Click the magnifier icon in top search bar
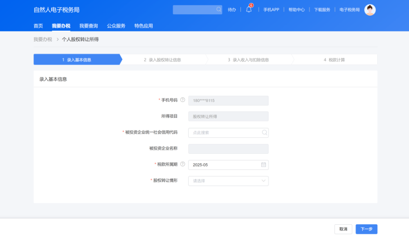The image size is (409, 239). [219, 9]
